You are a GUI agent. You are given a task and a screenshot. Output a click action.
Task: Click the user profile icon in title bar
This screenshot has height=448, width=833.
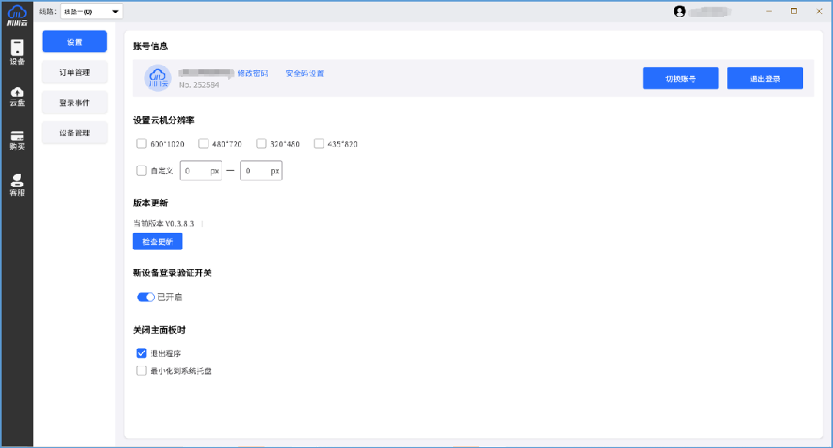[x=680, y=11]
